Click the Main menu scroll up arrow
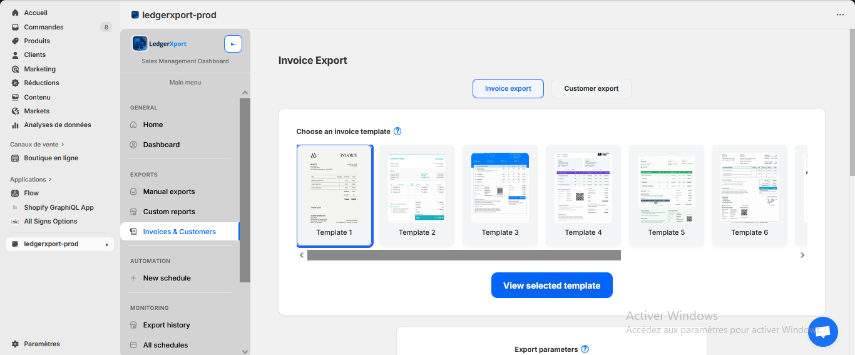Image resolution: width=855 pixels, height=355 pixels. (x=245, y=93)
